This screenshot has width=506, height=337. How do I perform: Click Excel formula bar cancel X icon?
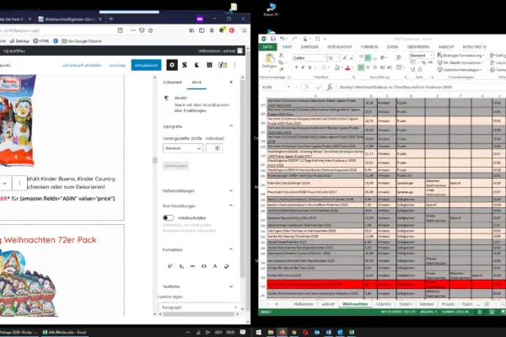click(307, 87)
